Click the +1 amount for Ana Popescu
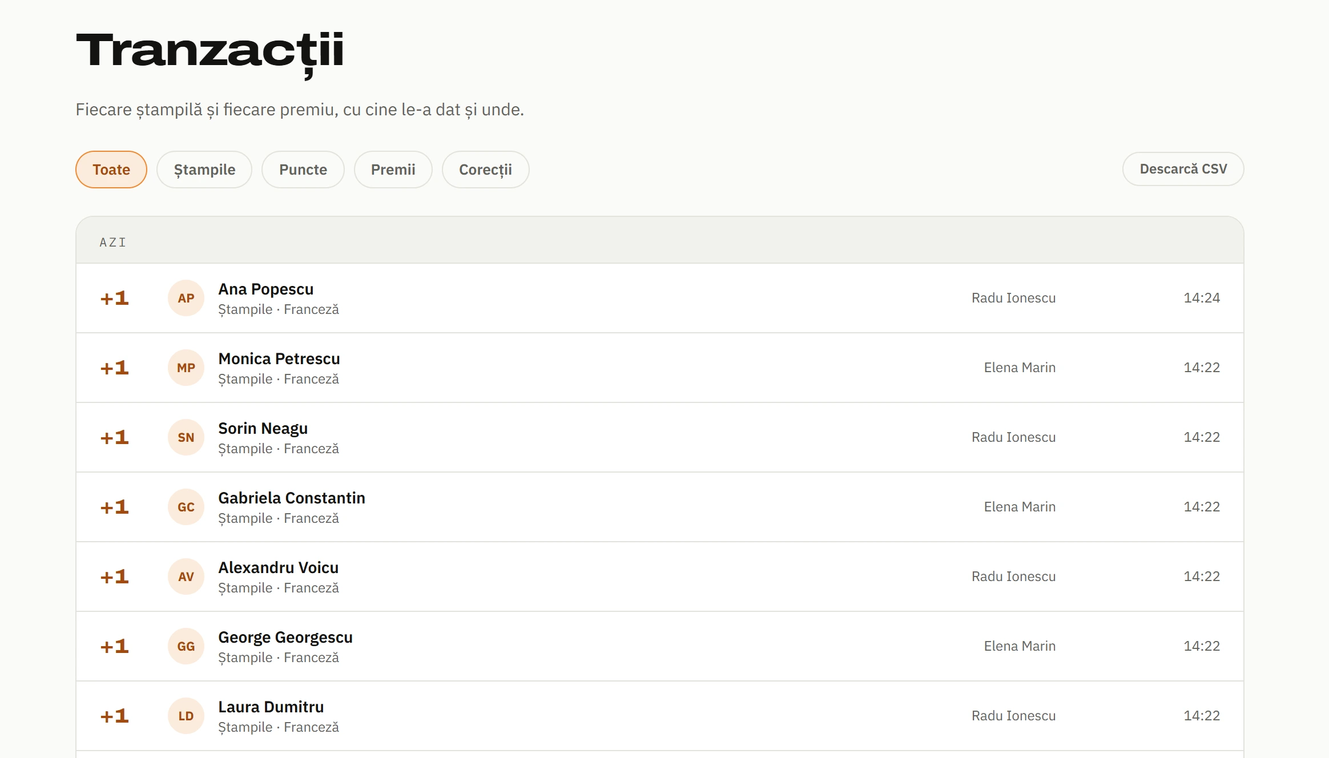This screenshot has height=758, width=1329. [x=115, y=298]
